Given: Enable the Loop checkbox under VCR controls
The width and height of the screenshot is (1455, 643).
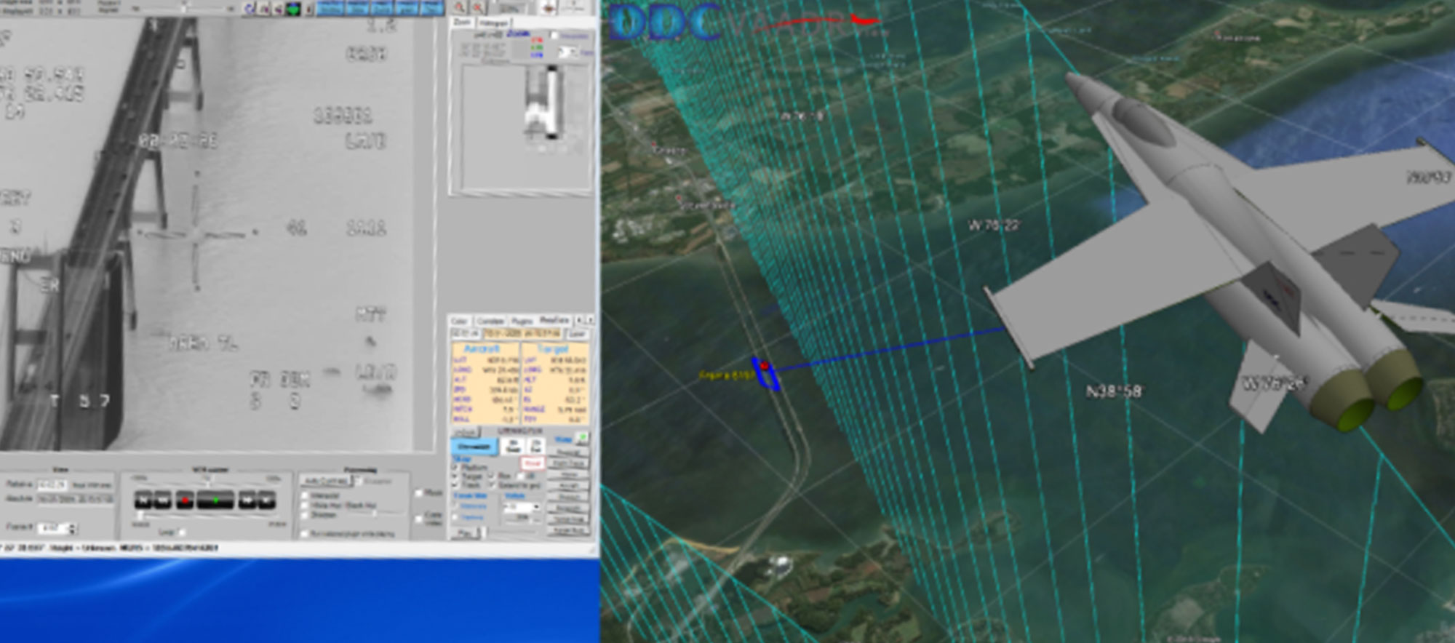Looking at the screenshot, I should 181,532.
